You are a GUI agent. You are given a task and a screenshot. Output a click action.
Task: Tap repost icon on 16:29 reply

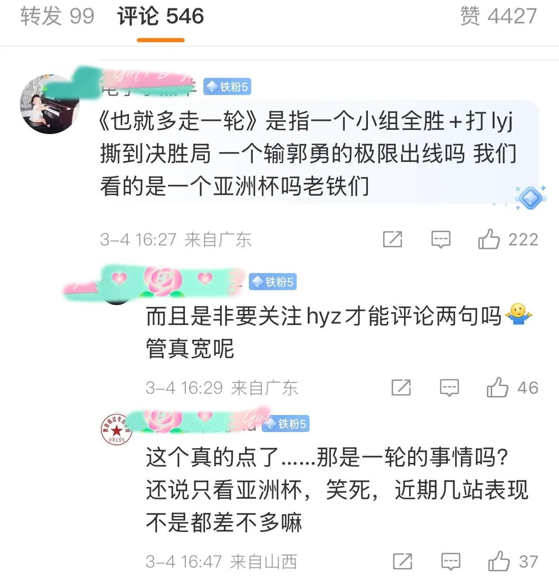[401, 388]
